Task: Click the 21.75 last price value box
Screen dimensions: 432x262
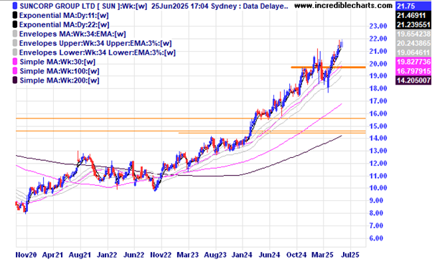Action: pyautogui.click(x=413, y=6)
